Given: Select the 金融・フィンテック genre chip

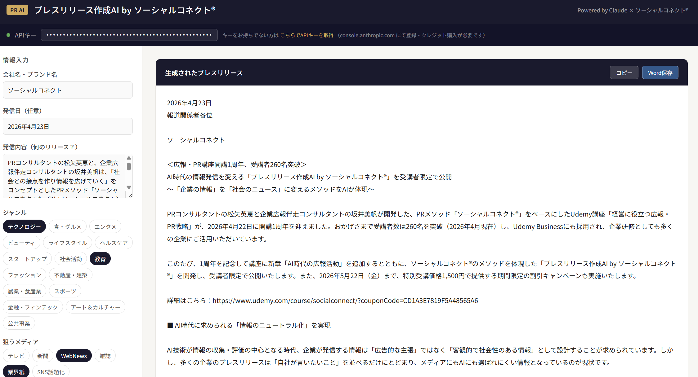Looking at the screenshot, I should point(33,307).
